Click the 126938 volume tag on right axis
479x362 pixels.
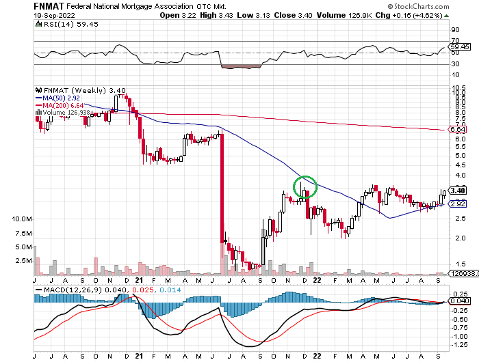click(x=463, y=274)
